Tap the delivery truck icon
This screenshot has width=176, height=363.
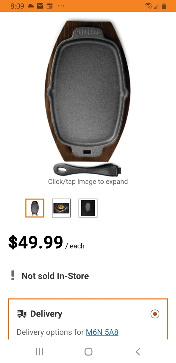click(x=22, y=314)
